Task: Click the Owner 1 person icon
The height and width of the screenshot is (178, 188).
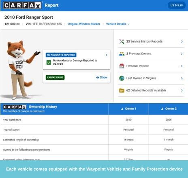Action: pos(122,109)
